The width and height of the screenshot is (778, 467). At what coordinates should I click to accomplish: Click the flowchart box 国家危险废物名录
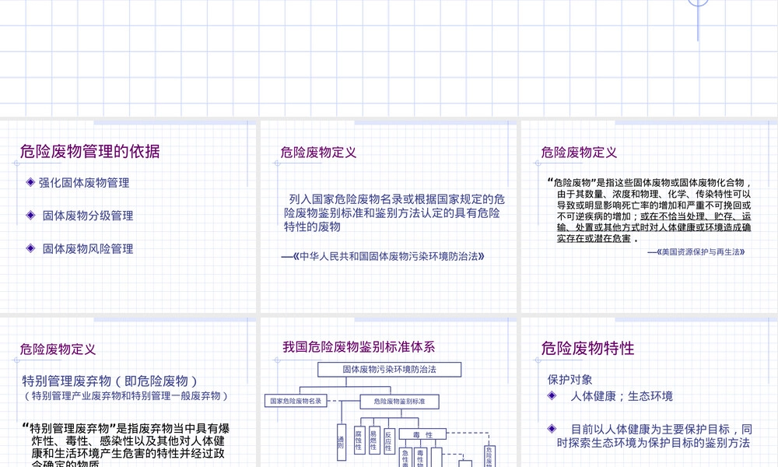[296, 401]
